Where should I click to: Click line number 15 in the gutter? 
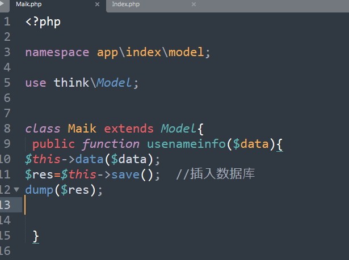5,236
